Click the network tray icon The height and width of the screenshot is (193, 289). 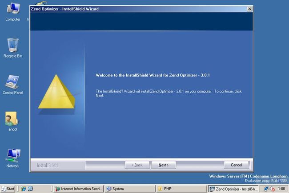pos(266,189)
